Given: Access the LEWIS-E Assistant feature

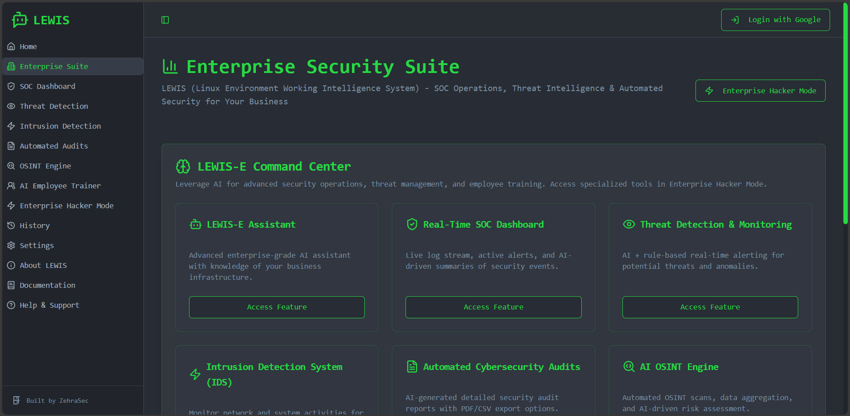Looking at the screenshot, I should click(277, 307).
